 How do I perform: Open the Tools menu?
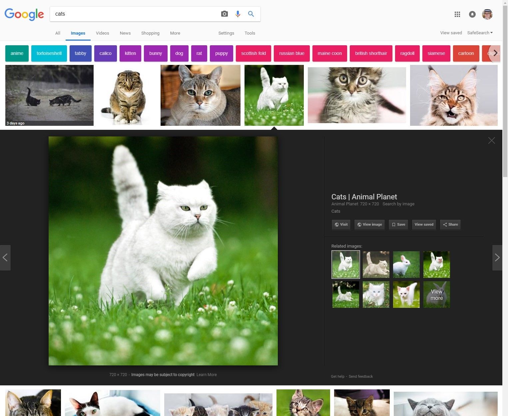(250, 33)
